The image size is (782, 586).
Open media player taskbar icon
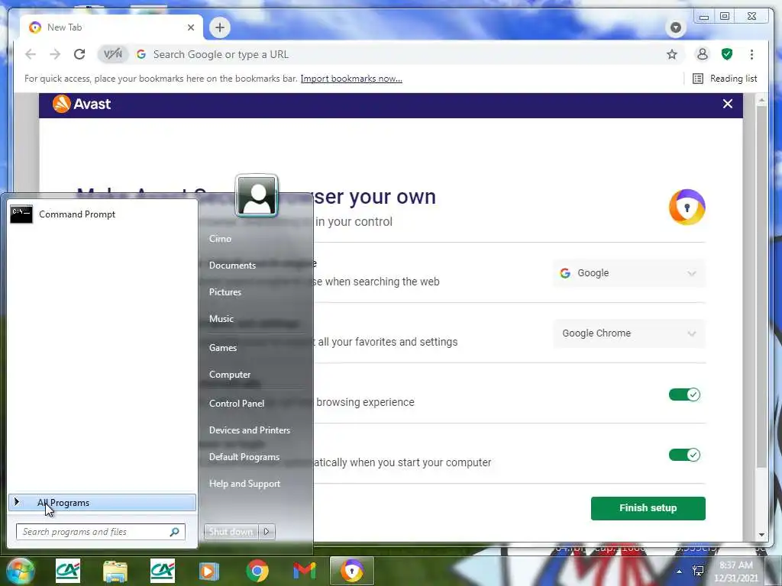pos(209,572)
